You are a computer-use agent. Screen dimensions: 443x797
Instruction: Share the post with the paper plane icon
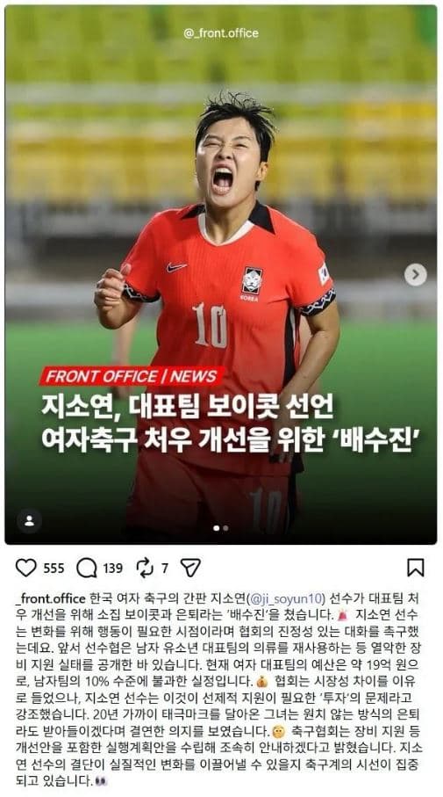[190, 568]
